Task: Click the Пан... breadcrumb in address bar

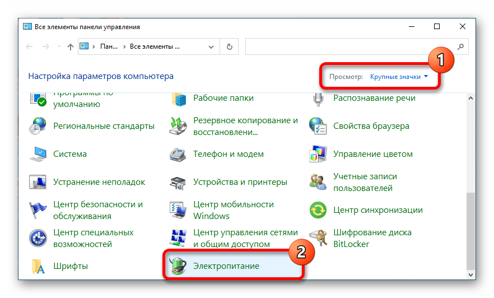Action: [109, 47]
